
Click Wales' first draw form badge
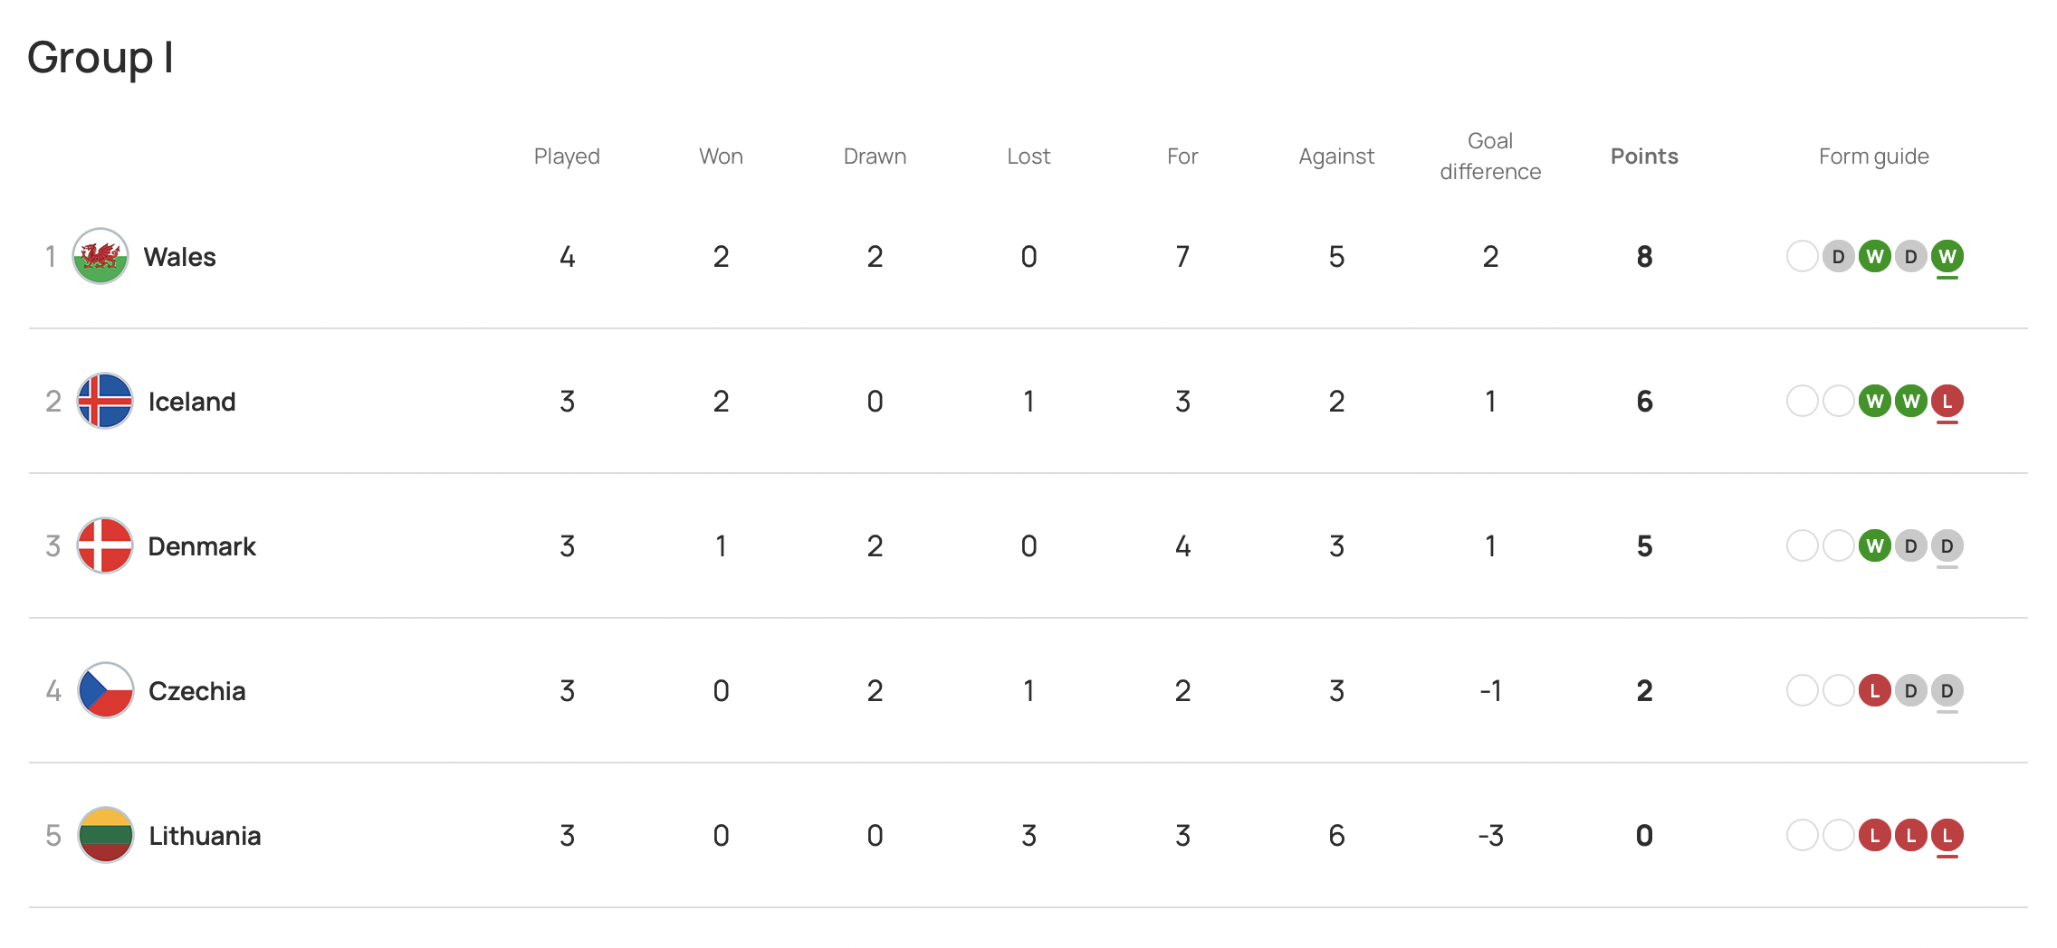click(1838, 257)
